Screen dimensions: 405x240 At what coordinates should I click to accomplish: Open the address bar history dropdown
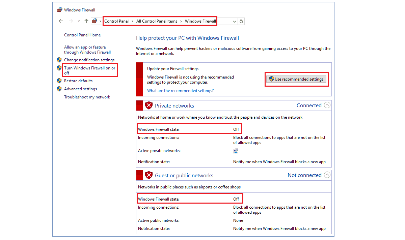tap(235, 21)
